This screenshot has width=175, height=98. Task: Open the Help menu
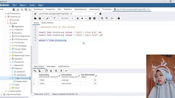(x=41, y=5)
